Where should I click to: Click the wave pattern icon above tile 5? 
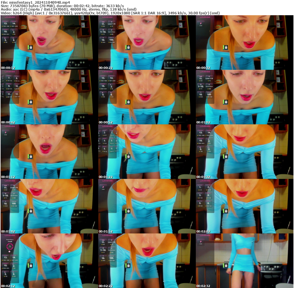[x=5, y=38]
